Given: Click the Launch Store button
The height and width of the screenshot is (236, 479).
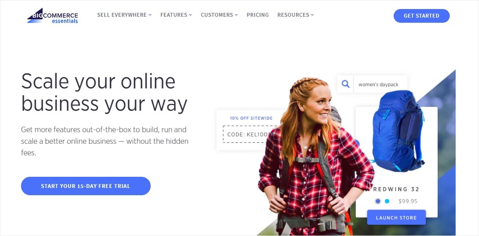Looking at the screenshot, I should [x=396, y=218].
